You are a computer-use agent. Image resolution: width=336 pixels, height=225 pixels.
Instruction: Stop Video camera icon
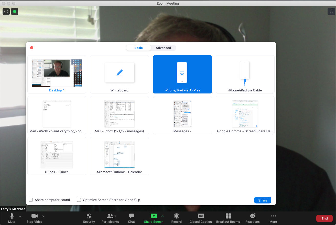35,216
